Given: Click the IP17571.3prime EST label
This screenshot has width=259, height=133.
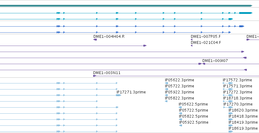Looking at the screenshot, I should 237,86.
